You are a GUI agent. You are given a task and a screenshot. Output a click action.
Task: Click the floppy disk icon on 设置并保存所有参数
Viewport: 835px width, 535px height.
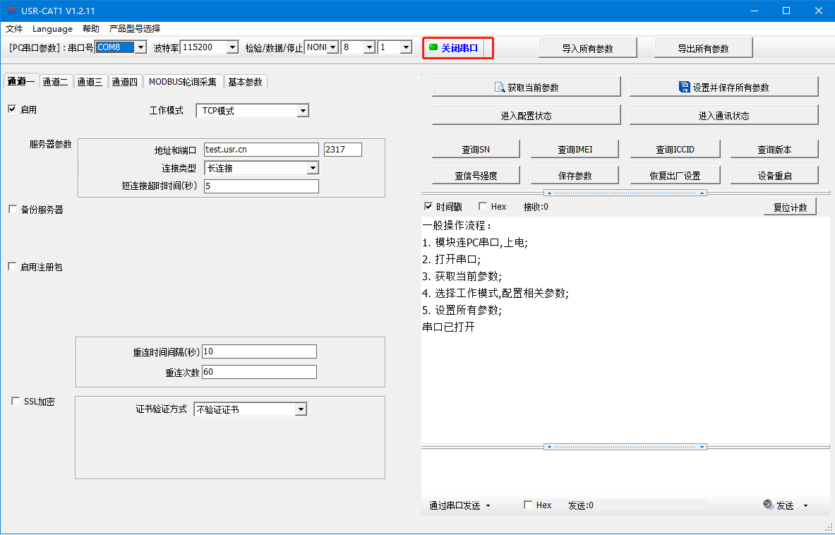tap(684, 87)
